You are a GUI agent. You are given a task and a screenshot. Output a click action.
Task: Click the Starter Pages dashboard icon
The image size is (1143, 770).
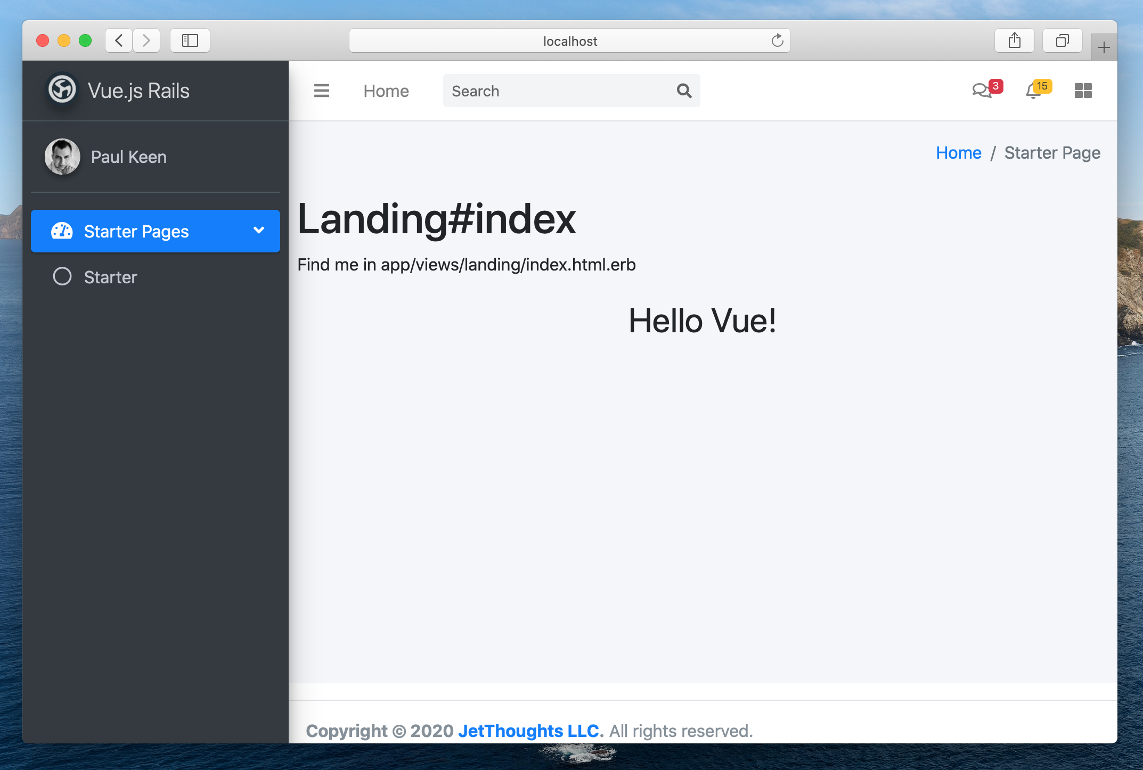(62, 231)
